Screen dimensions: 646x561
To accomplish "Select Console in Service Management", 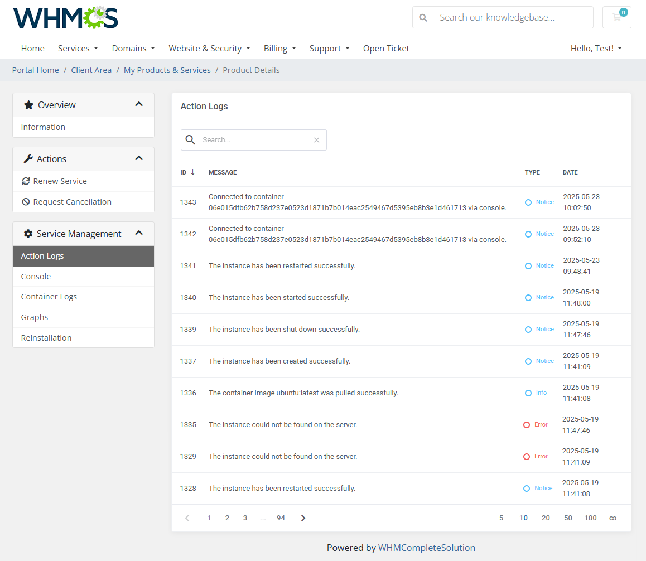I will [x=36, y=276].
